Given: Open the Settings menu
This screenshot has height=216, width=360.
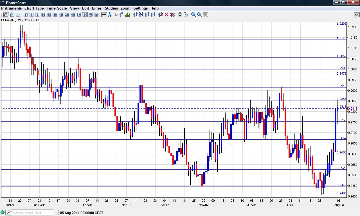Looking at the screenshot, I should (141, 8).
